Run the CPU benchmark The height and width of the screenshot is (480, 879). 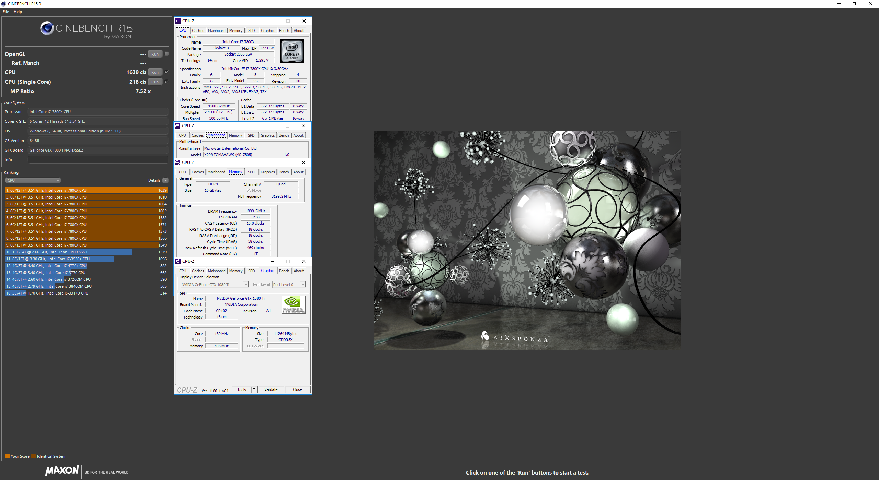(155, 72)
